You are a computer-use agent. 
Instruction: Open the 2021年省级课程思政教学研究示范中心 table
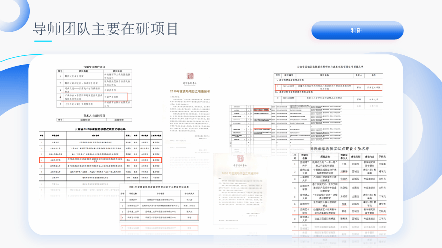(159, 203)
